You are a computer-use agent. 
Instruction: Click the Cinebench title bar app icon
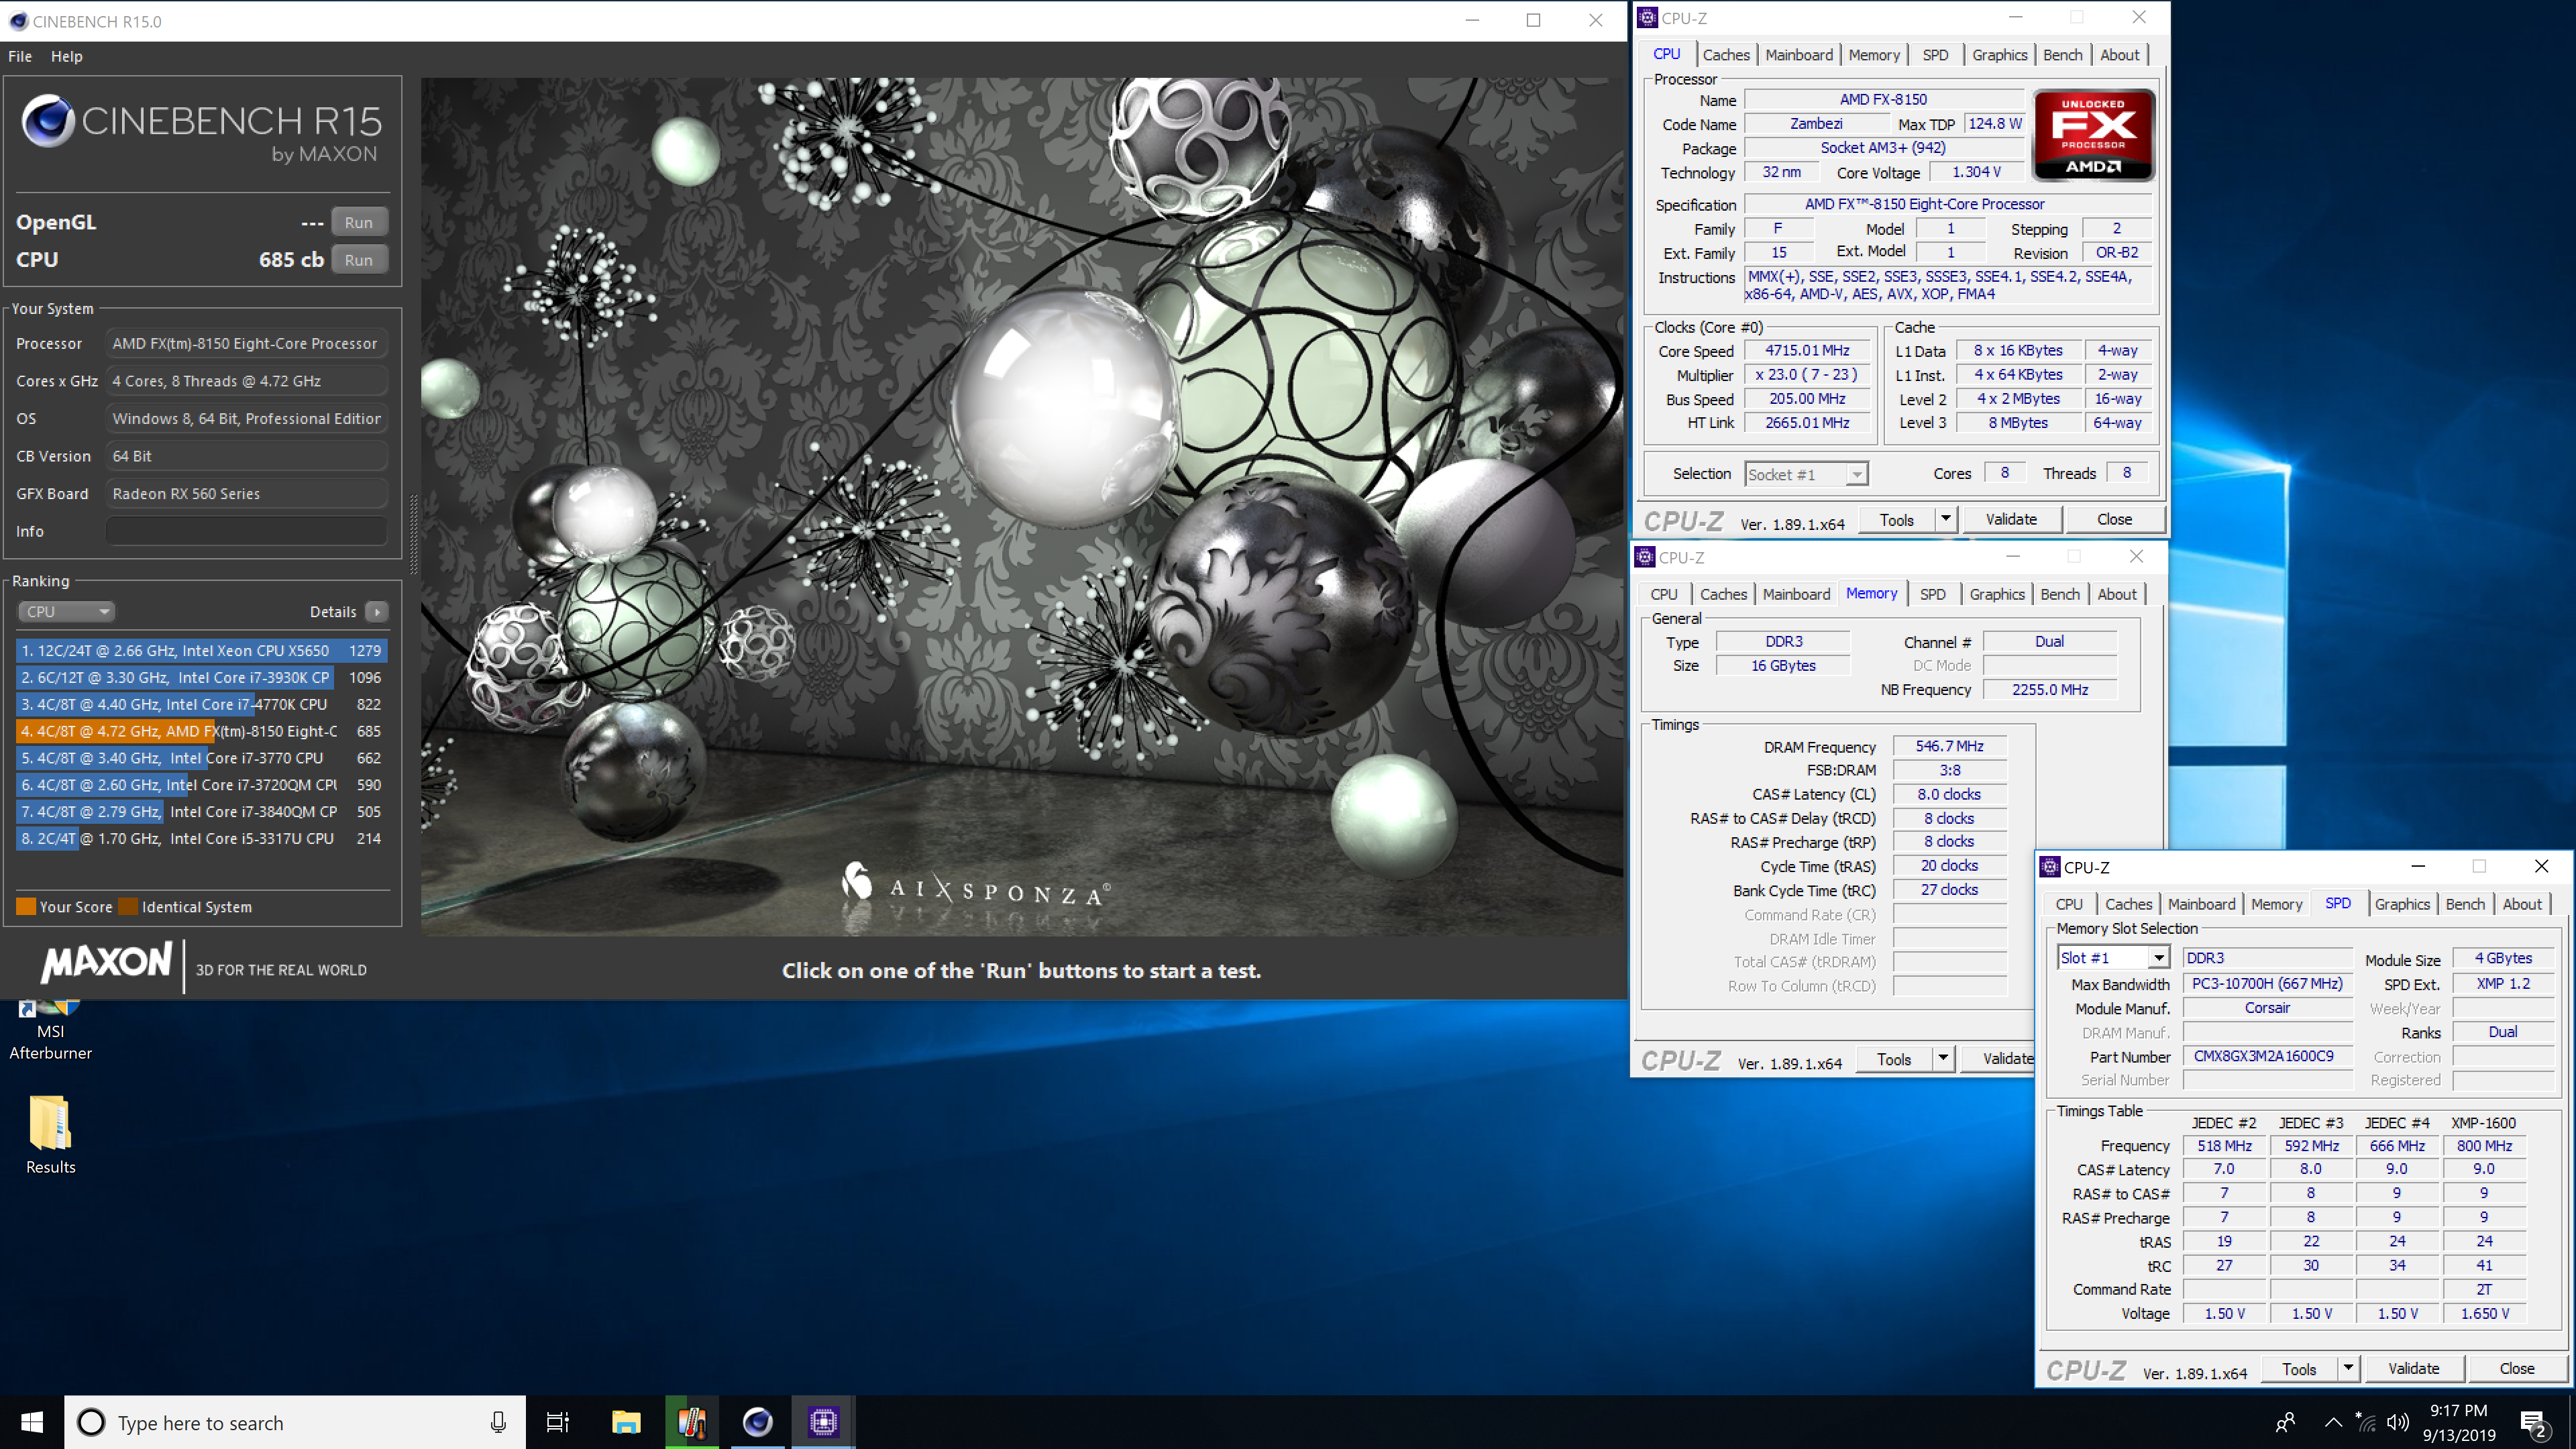click(18, 21)
